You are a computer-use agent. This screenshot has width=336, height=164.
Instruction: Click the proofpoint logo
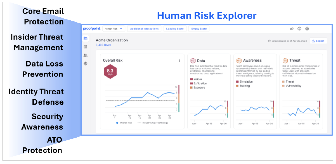pos(91,29)
